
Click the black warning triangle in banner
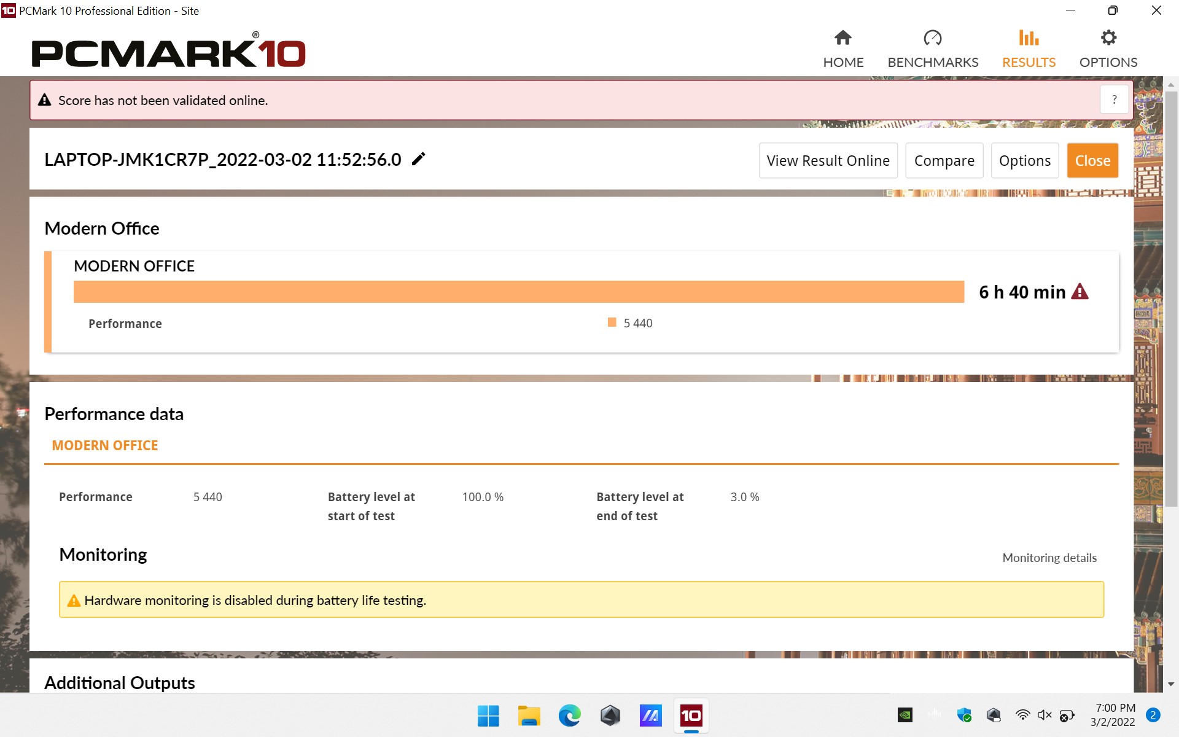(44, 100)
